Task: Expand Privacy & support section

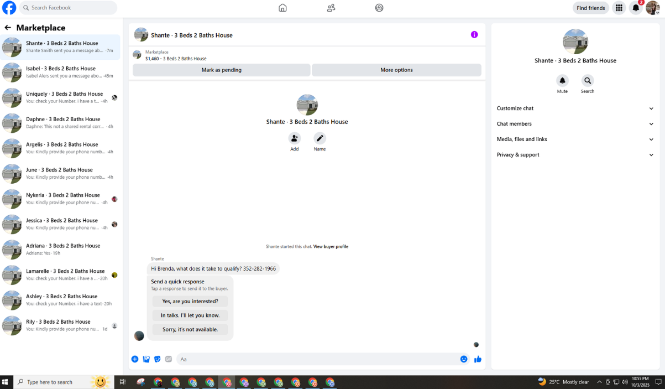Action: (x=575, y=155)
